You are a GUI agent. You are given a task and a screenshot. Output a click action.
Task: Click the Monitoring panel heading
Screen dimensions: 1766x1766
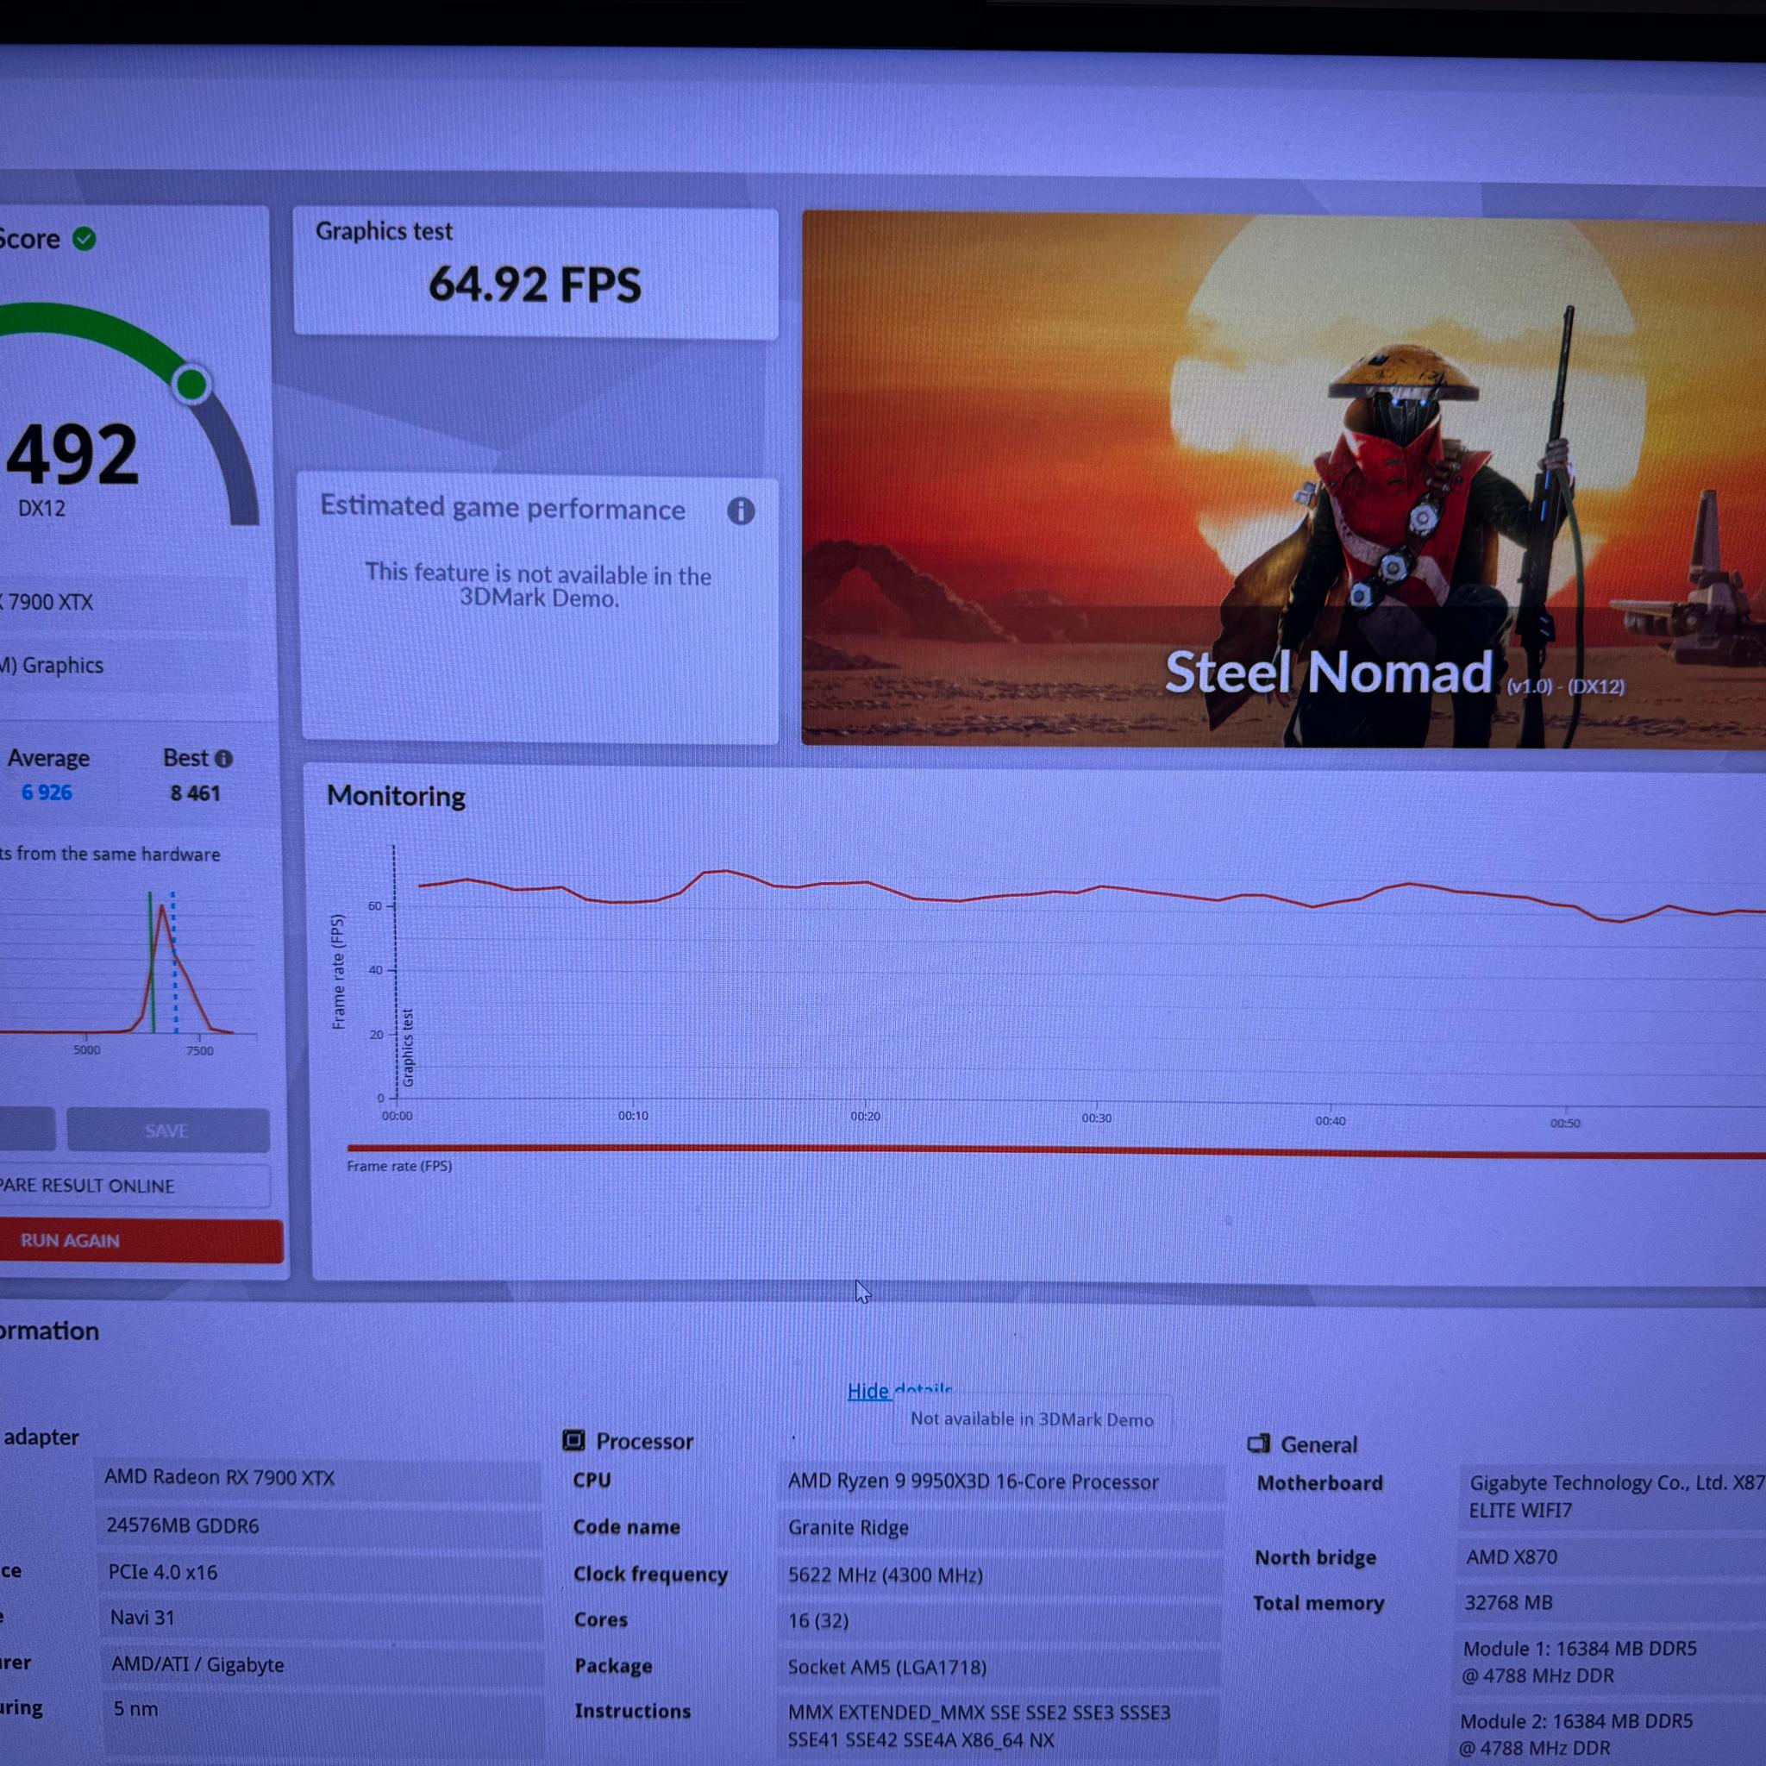396,796
